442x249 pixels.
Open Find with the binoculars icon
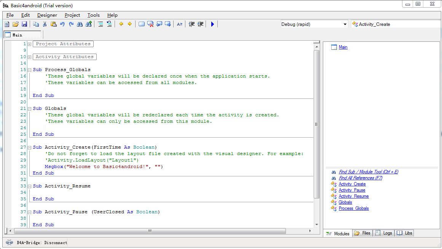point(80,24)
